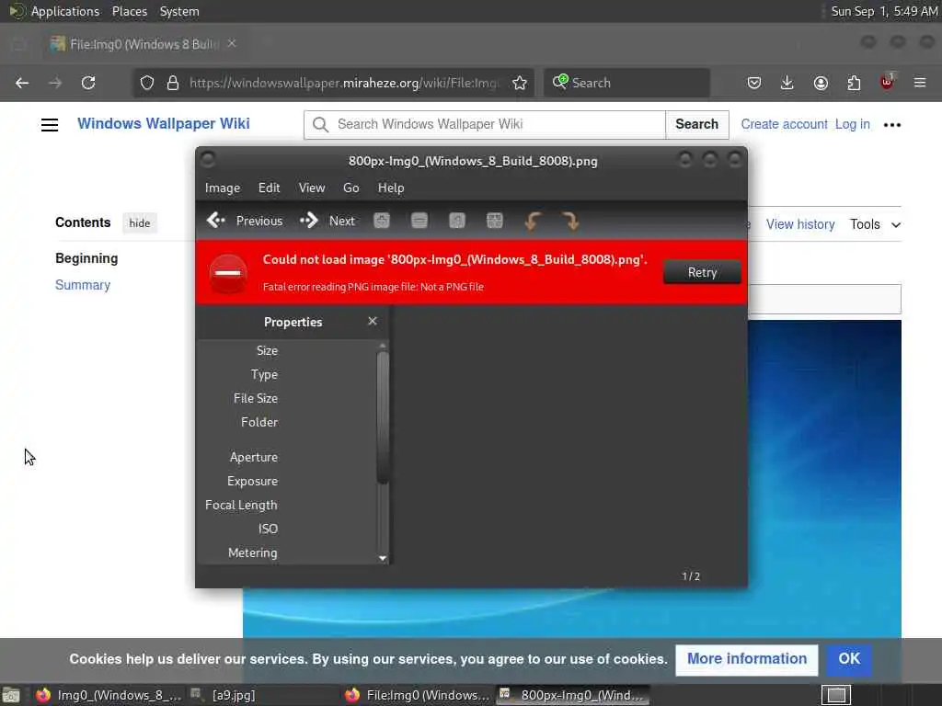Open the View menu in viewer
Screen dimensions: 942x706
point(312,188)
